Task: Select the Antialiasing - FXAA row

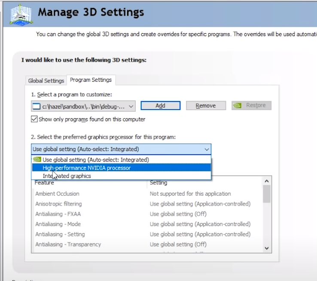Action: pyautogui.click(x=147, y=214)
